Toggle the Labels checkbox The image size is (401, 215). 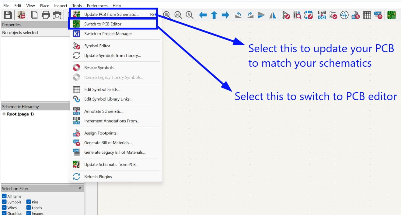[29, 208]
